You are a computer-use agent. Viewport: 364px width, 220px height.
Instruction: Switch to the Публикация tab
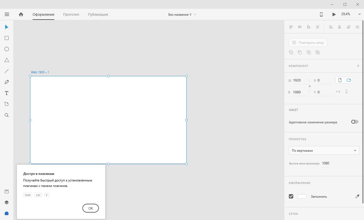coord(98,14)
